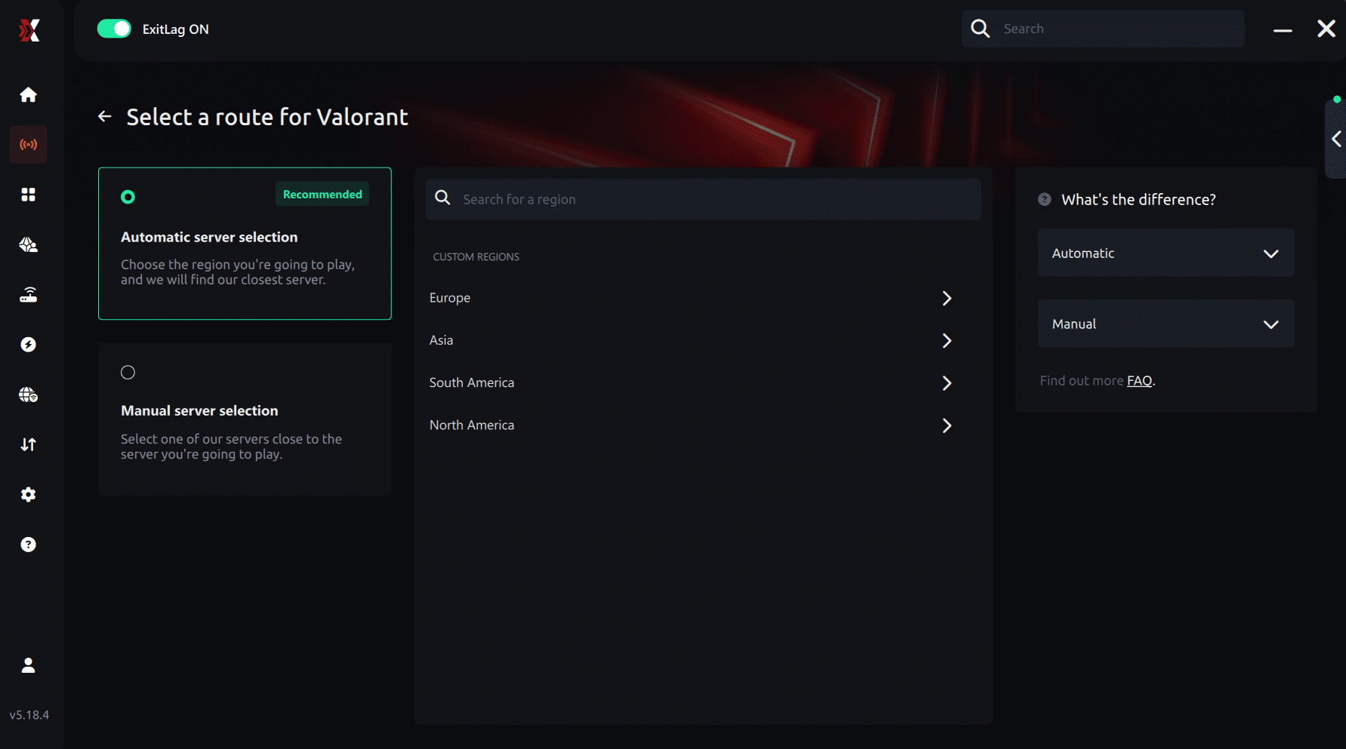The height and width of the screenshot is (749, 1346).
Task: Open the globe network sidebar icon
Action: click(x=28, y=394)
